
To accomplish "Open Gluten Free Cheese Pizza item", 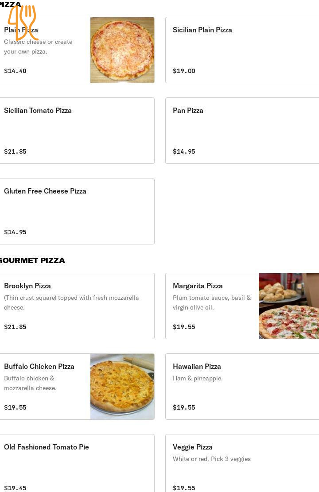I will click(45, 191).
